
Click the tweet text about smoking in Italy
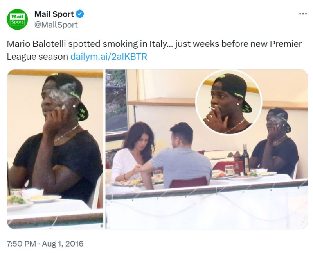[154, 50]
